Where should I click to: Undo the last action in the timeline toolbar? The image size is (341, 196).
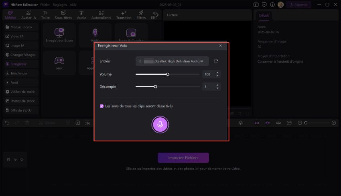click(x=7, y=123)
